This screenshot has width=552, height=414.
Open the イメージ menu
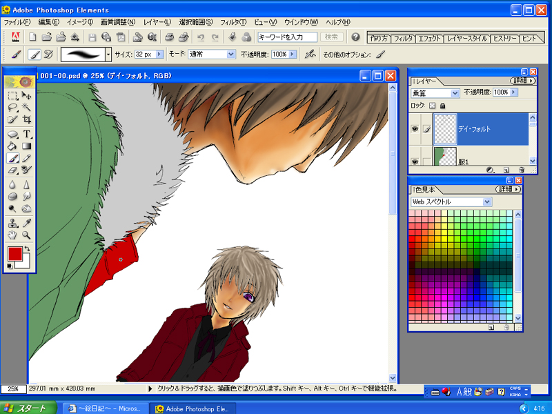click(x=80, y=22)
